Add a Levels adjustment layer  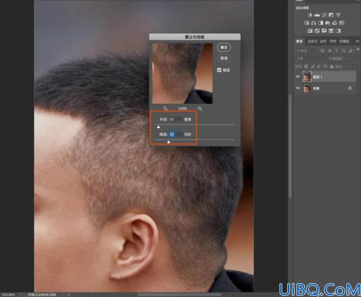[x=317, y=15]
